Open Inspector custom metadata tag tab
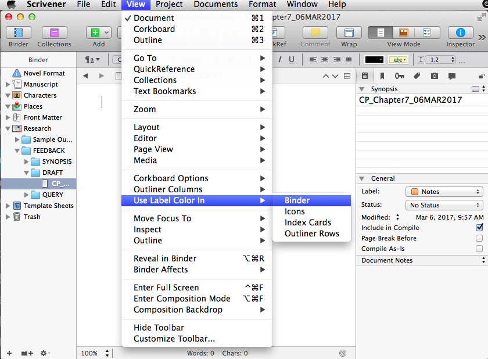 pos(417,76)
